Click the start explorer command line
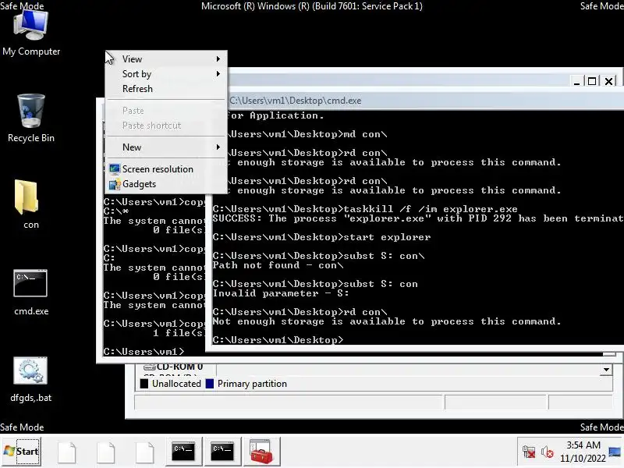 321,237
